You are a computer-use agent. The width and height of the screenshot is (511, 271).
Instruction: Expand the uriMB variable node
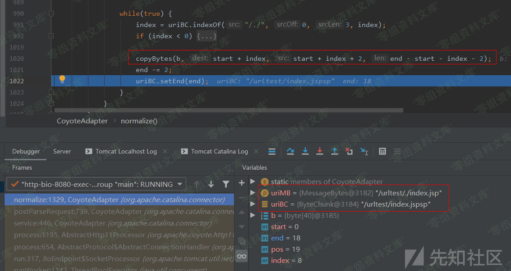tap(253, 193)
